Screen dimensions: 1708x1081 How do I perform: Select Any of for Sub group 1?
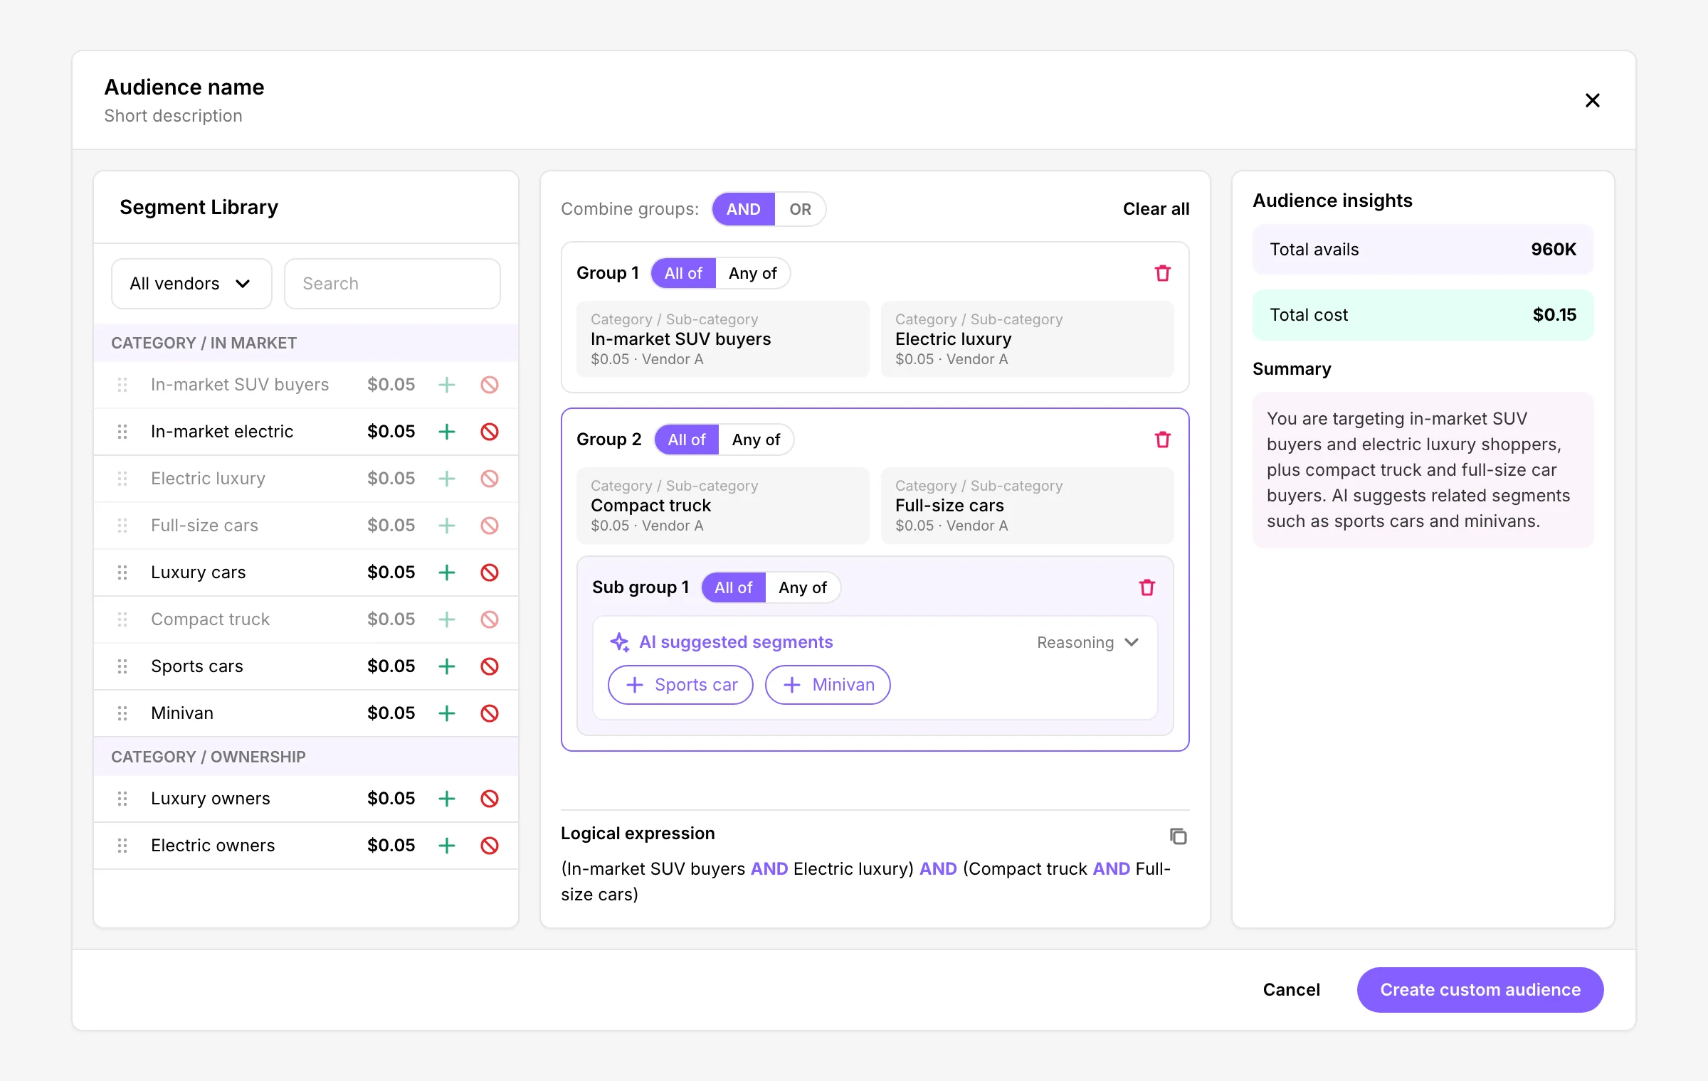tap(803, 587)
